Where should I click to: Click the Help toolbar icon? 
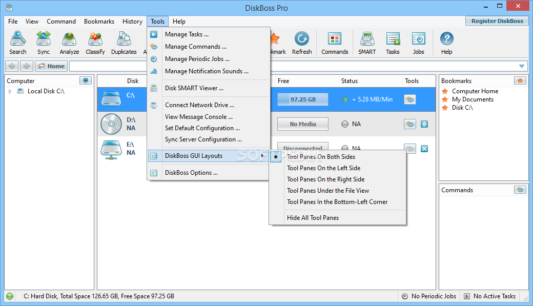tap(447, 43)
